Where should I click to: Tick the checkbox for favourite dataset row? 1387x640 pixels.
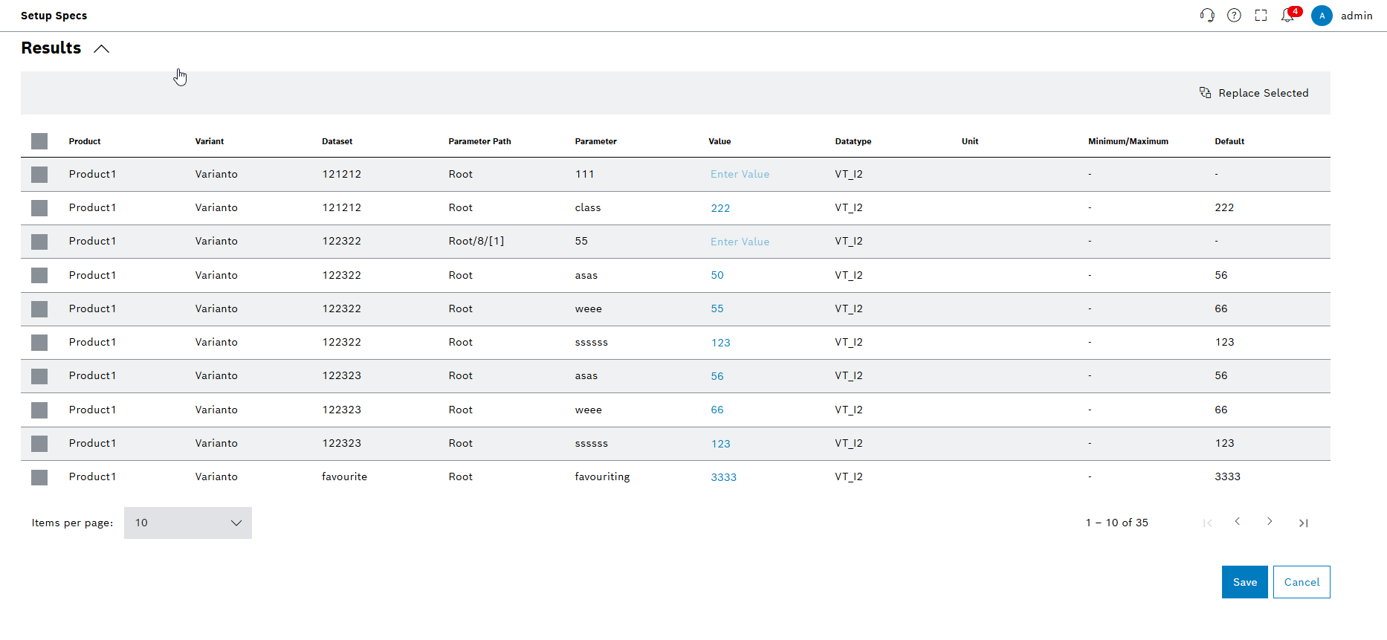(39, 477)
